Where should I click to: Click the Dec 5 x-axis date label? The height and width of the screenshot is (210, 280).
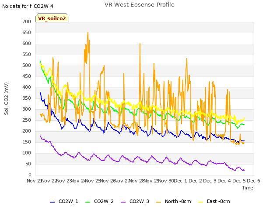(239, 181)
